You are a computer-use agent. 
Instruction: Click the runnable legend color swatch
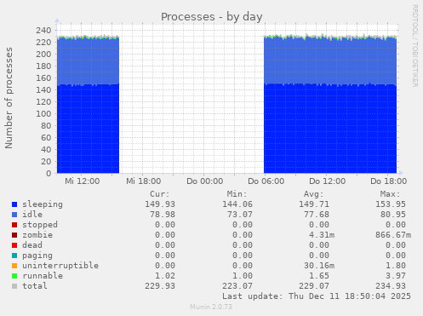14,276
